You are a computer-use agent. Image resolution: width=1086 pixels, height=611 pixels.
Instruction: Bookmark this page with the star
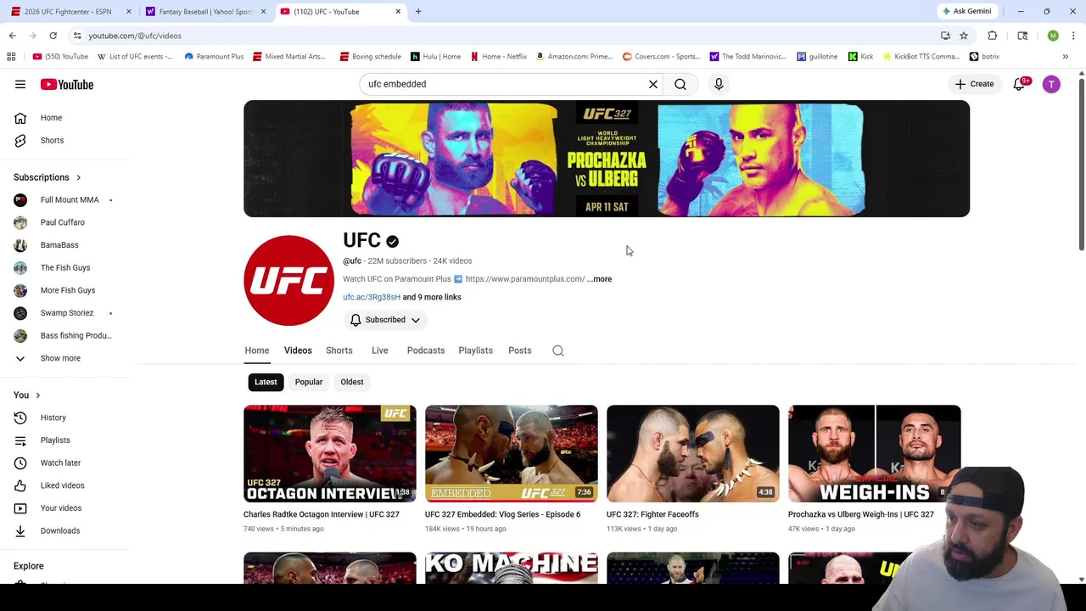[x=964, y=36]
